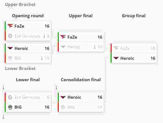This screenshot has height=123, width=163.
Task: Open FaZe team in Group final
Action: click(125, 48)
